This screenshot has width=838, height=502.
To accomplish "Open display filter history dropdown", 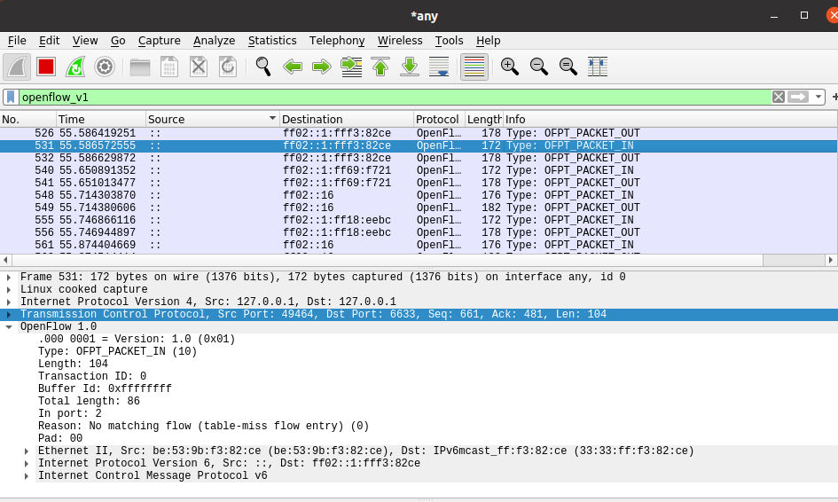I will click(x=818, y=97).
